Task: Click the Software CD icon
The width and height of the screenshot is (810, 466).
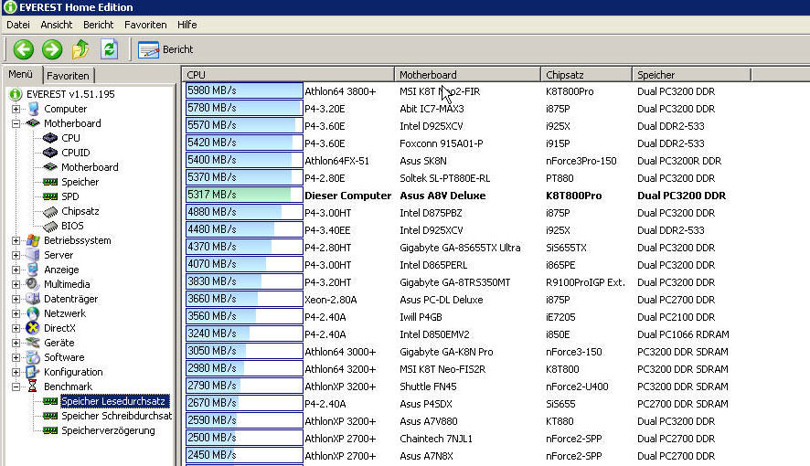Action: (33, 357)
